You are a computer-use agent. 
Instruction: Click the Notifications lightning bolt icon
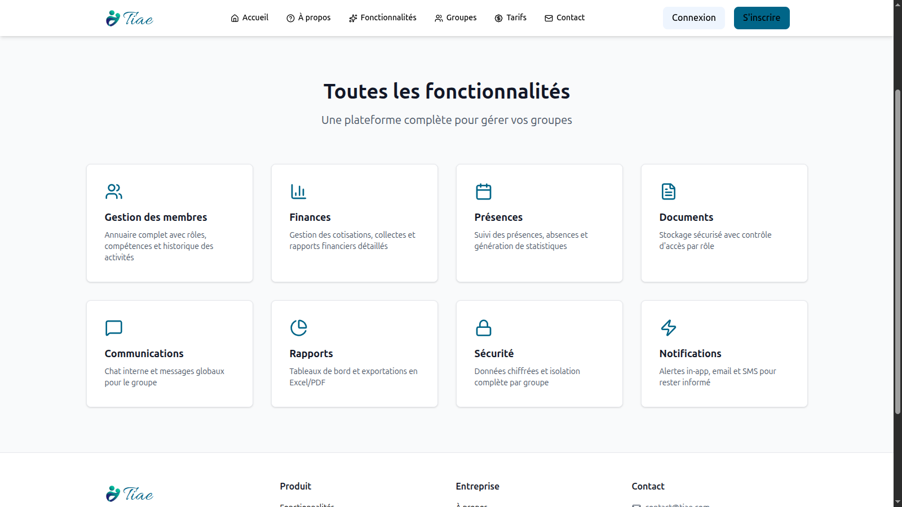[669, 328]
